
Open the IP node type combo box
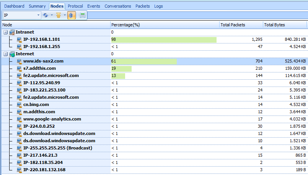point(22,15)
